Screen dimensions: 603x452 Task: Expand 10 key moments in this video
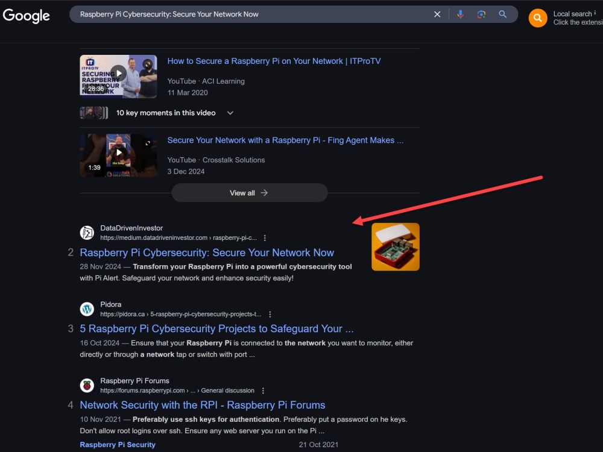(230, 113)
